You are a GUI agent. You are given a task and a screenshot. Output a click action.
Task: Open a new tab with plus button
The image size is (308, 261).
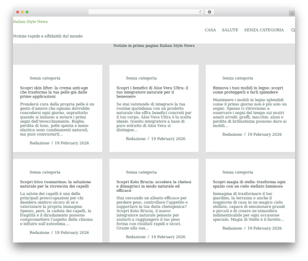click(292, 14)
